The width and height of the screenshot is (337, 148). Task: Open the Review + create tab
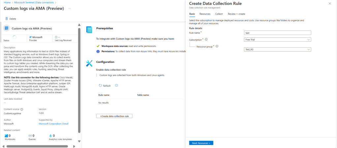236,14
